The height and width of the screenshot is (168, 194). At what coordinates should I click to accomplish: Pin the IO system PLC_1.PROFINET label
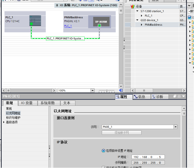pos(57,5)
